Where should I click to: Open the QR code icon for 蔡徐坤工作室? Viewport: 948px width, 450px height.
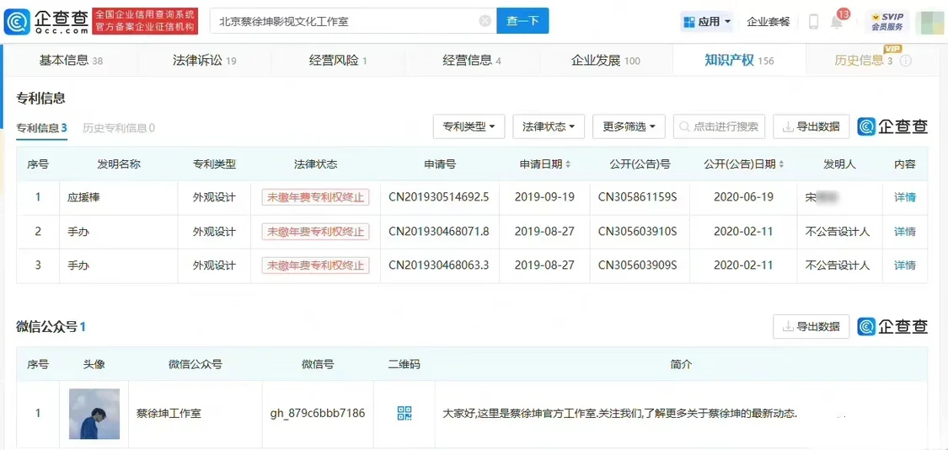coord(404,414)
